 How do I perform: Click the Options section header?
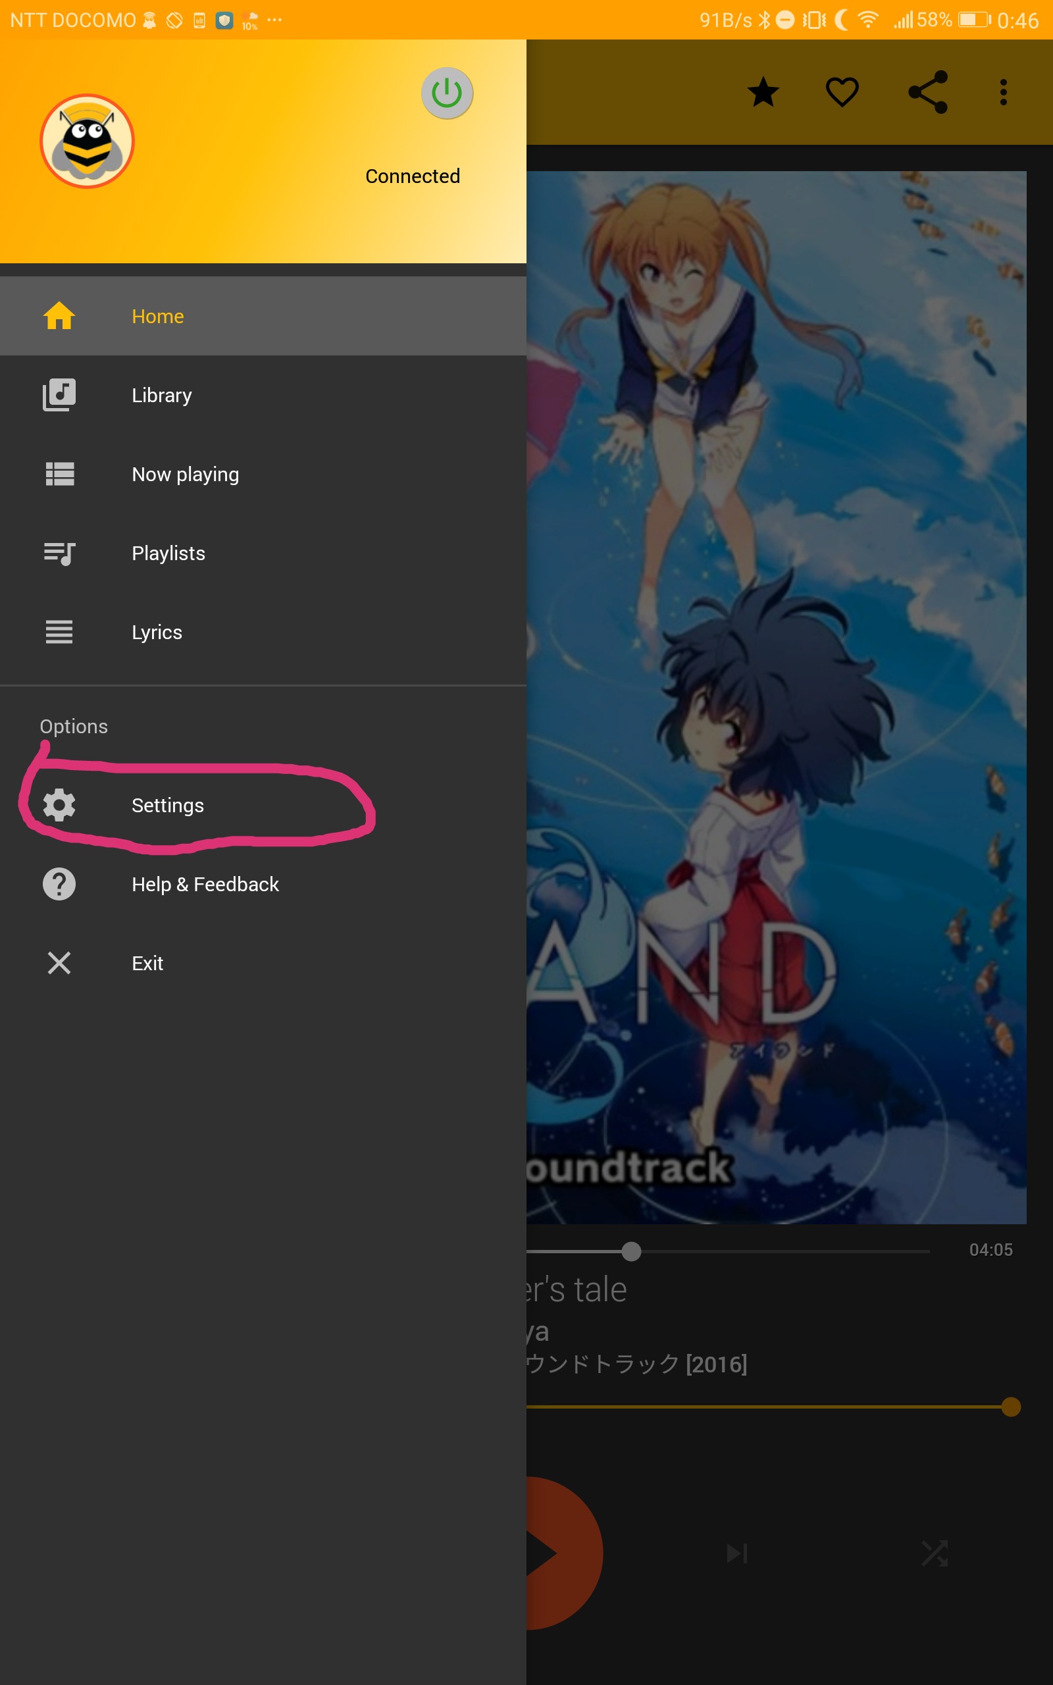pyautogui.click(x=74, y=726)
